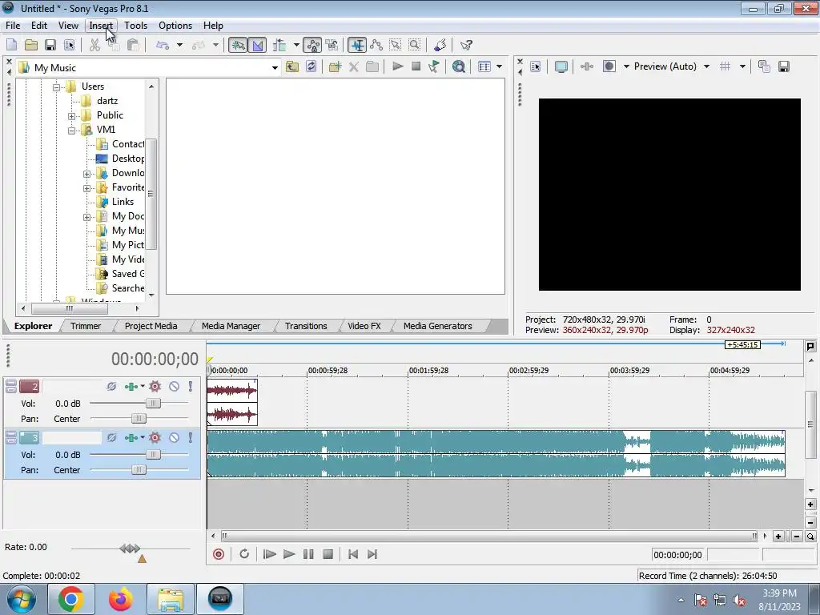This screenshot has width=820, height=615.
Task: Open Firefox from the taskbar
Action: pos(121,599)
